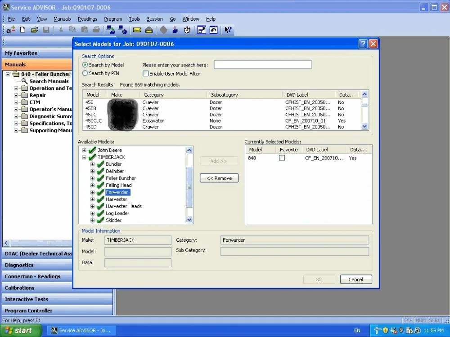Open the Readings menu
The image size is (450, 337).
[x=87, y=19]
